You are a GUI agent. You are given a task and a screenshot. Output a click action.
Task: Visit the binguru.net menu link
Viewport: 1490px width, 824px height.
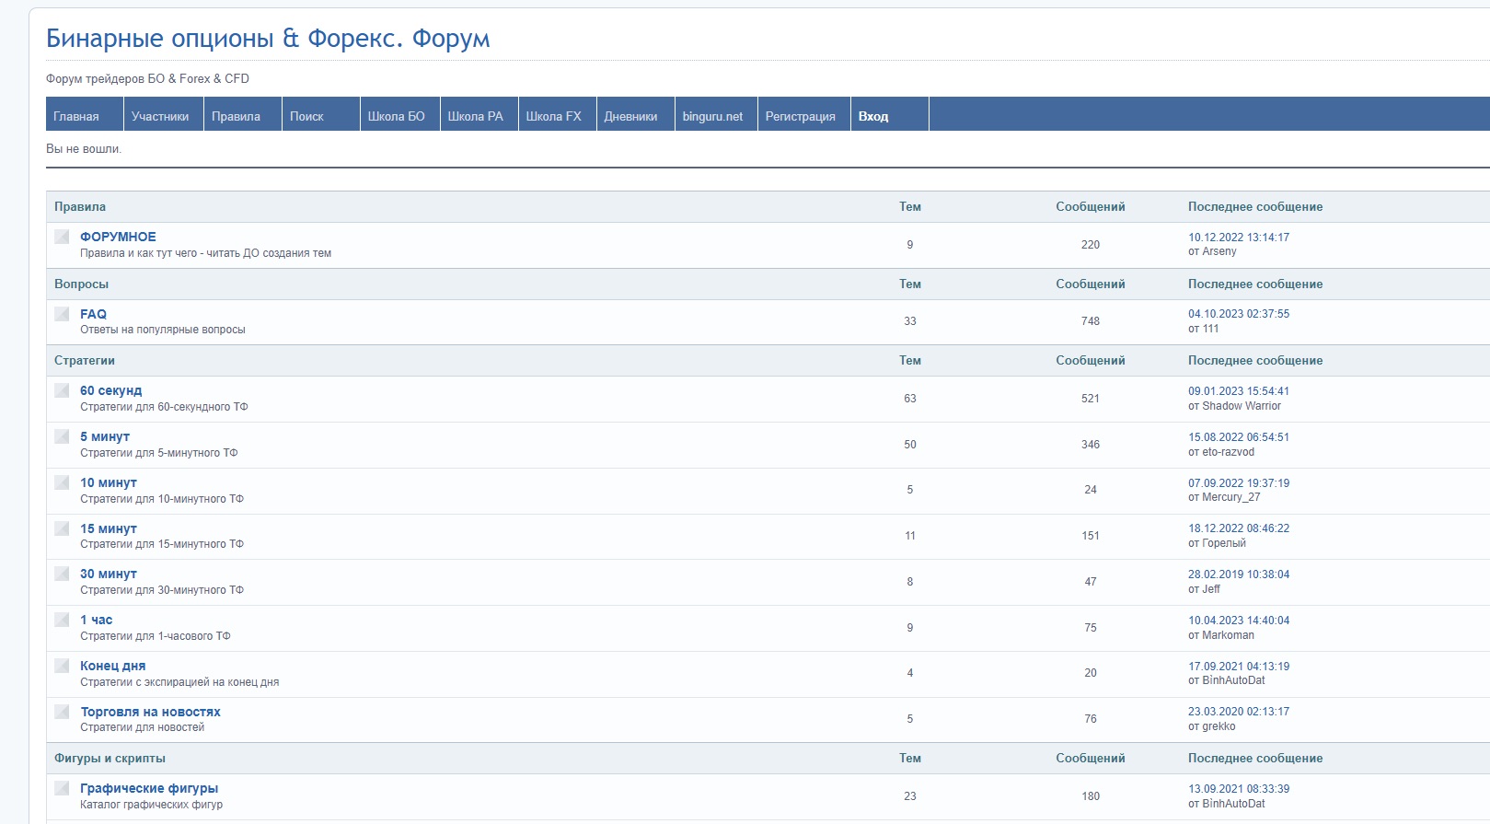tap(716, 114)
